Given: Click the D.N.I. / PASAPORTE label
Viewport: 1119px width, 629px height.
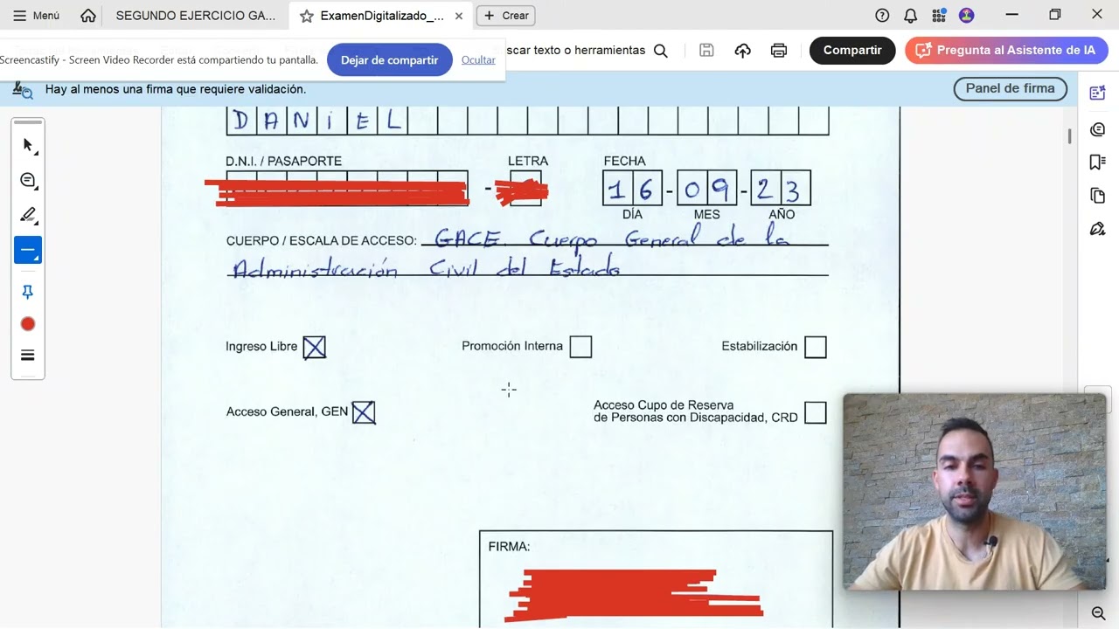Looking at the screenshot, I should [x=283, y=162].
